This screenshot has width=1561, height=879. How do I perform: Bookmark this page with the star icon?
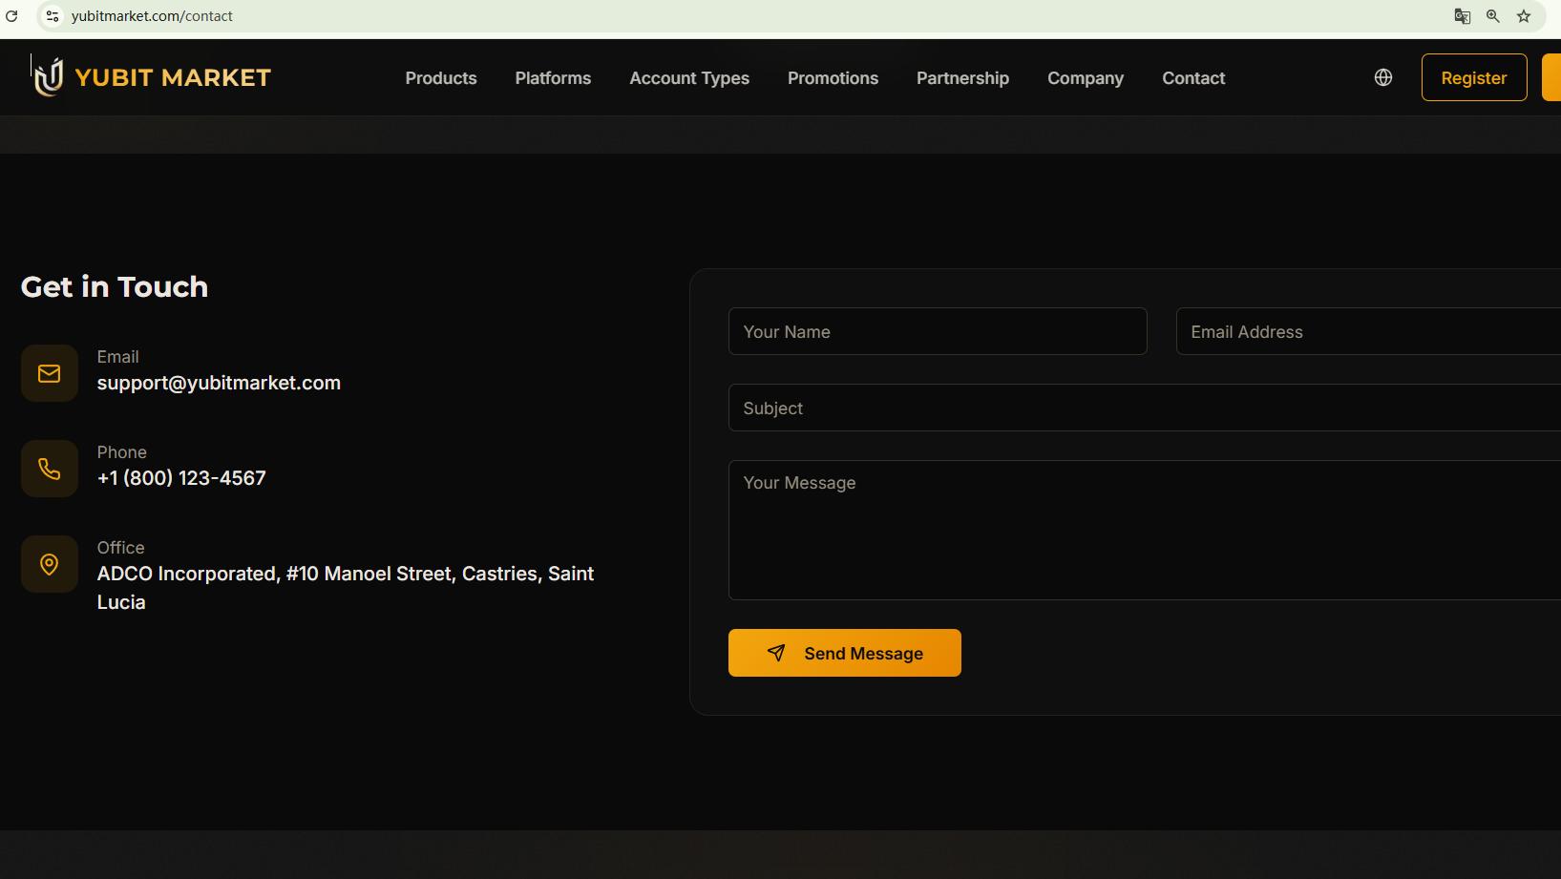point(1524,16)
